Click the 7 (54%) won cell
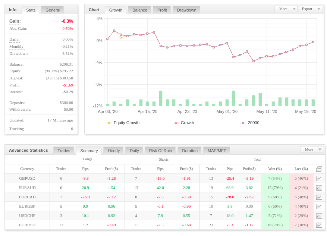 (x=275, y=179)
